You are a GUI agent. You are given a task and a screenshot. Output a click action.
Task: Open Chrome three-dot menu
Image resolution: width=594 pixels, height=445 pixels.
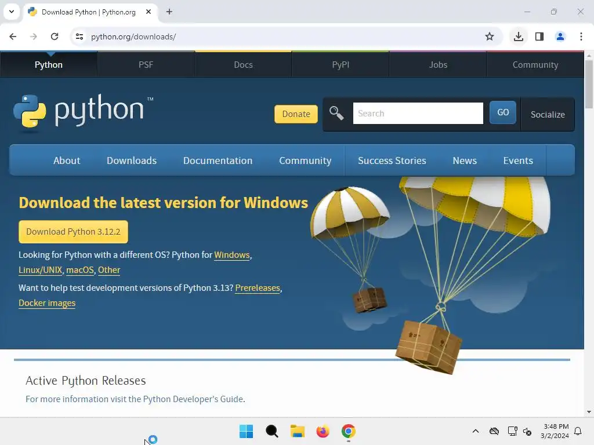coord(581,37)
